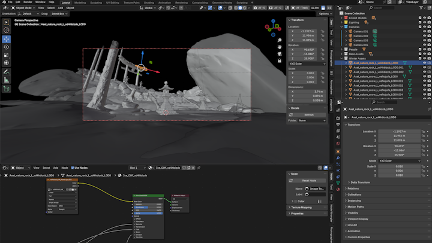Activate the Rotate tool in viewport toolbar
The width and height of the screenshot is (432, 243).
pos(6,47)
